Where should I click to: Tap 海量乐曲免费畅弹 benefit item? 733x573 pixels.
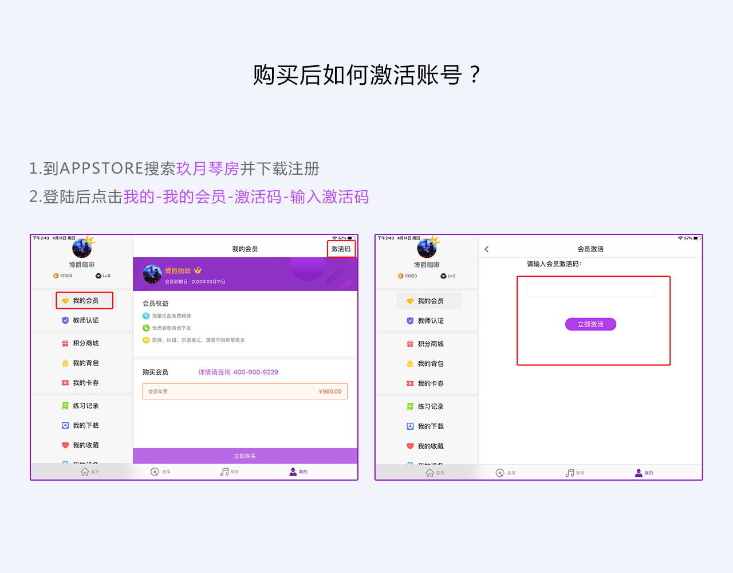[x=167, y=316]
